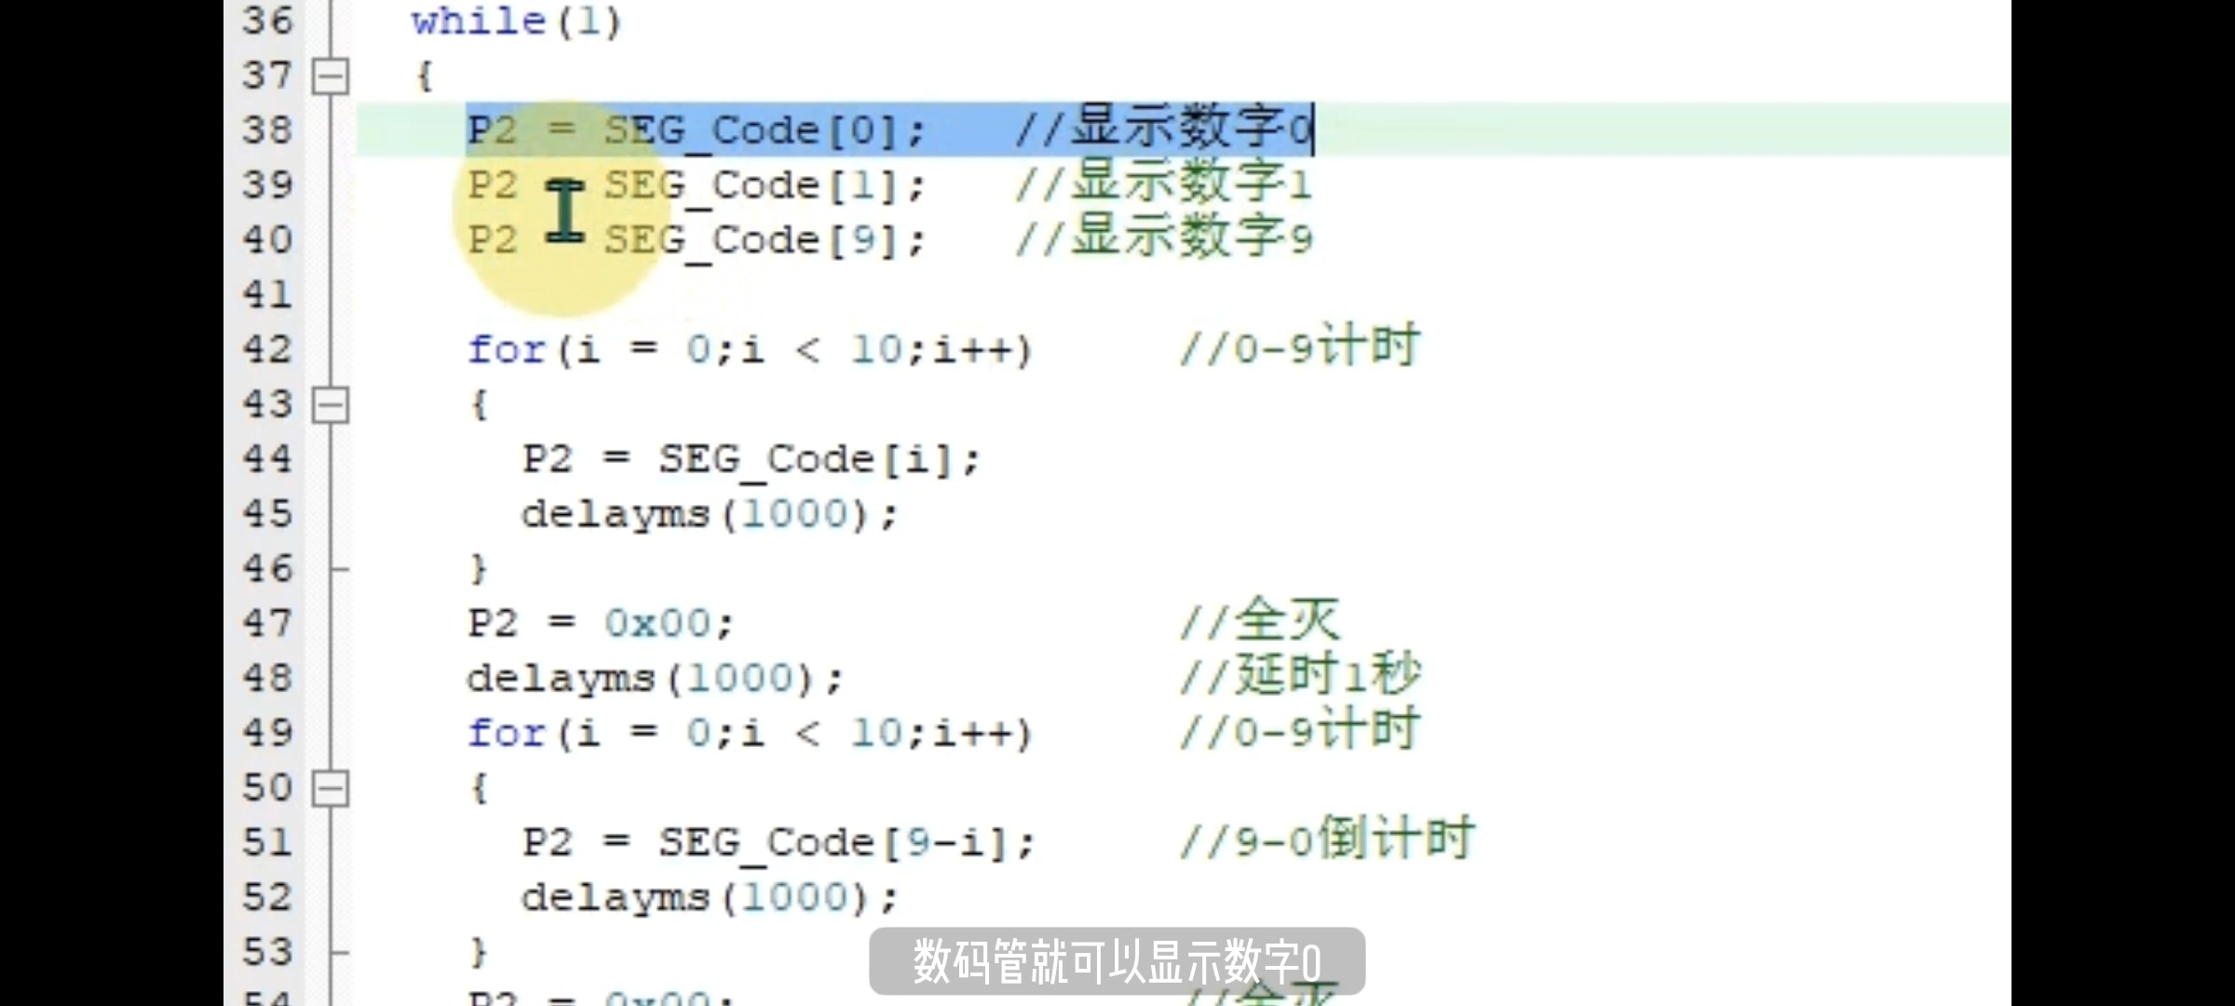Click line number 38 in the gutter
Viewport: 2235px width, 1006px height.
[x=267, y=129]
